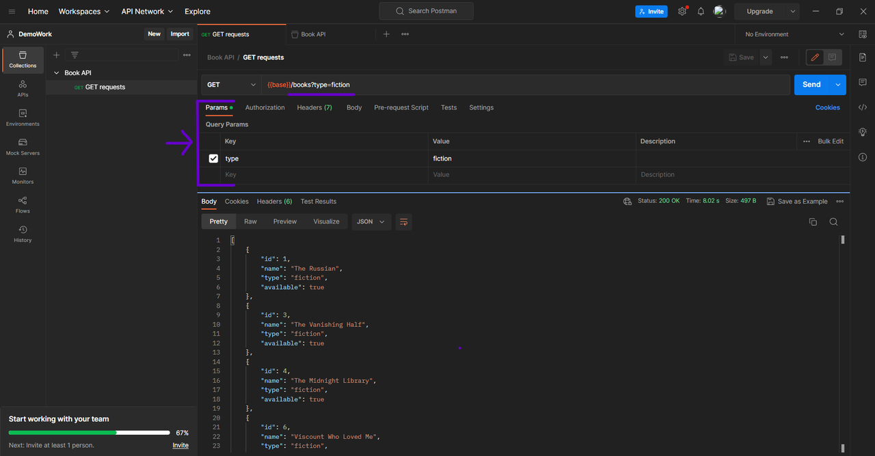Open Collections in the sidebar
This screenshot has height=456, width=875.
click(23, 60)
